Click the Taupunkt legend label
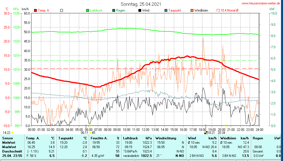The image size is (284, 161). (175, 10)
